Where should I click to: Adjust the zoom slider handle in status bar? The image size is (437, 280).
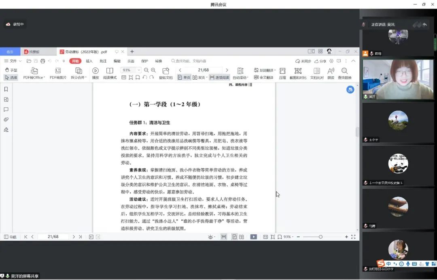point(320,237)
